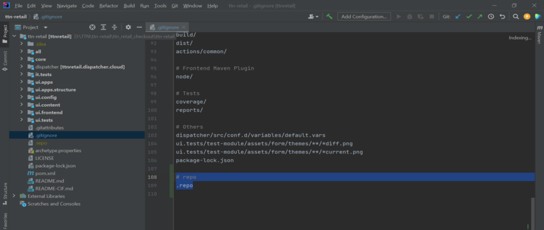Click the green hammer Build Project icon
This screenshot has width=544, height=230.
(x=329, y=16)
